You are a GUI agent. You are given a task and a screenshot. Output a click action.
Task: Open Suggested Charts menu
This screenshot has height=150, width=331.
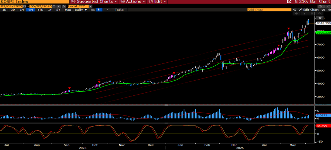coord(94,1)
